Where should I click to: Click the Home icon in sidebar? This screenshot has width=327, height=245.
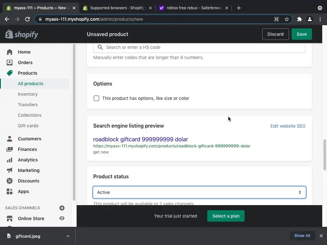click(10, 52)
